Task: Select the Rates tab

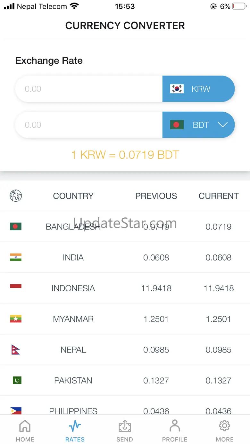Action: (x=75, y=431)
